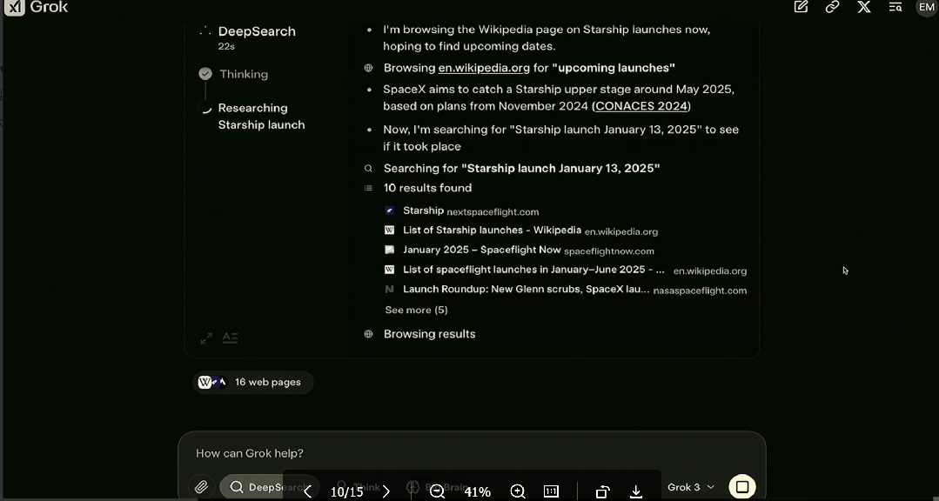
Task: Download the image from the viewer
Action: (x=636, y=491)
